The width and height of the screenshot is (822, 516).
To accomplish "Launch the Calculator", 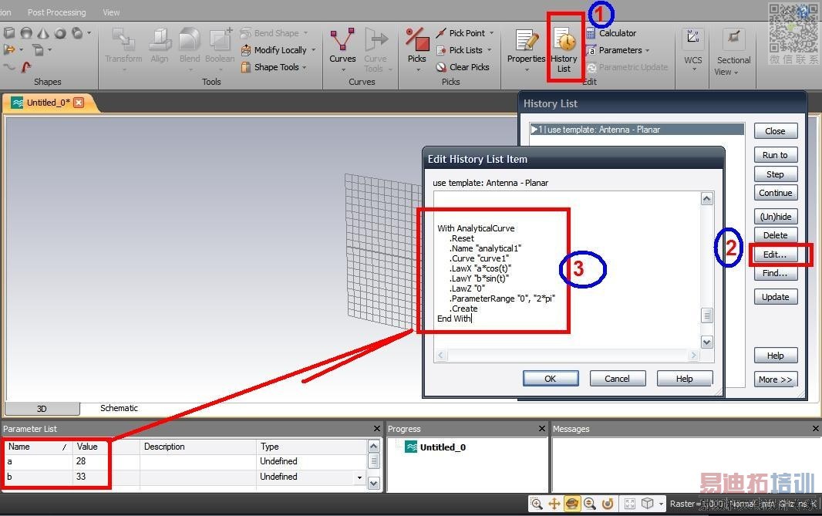I will tap(611, 33).
